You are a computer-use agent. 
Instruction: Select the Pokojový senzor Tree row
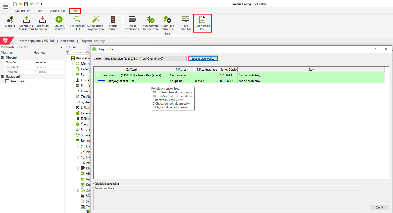coord(121,81)
